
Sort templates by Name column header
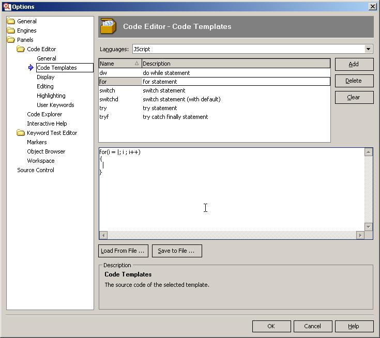pos(119,64)
